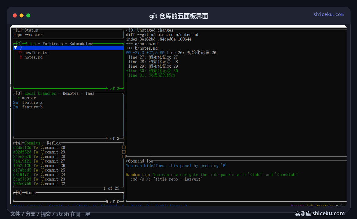Select the newfile.txt file
This screenshot has height=219, width=357.
click(x=37, y=53)
